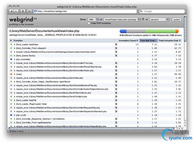Enable the Hide PHP functions checkbox
Viewport: 194px width, 143px height.
89,23
